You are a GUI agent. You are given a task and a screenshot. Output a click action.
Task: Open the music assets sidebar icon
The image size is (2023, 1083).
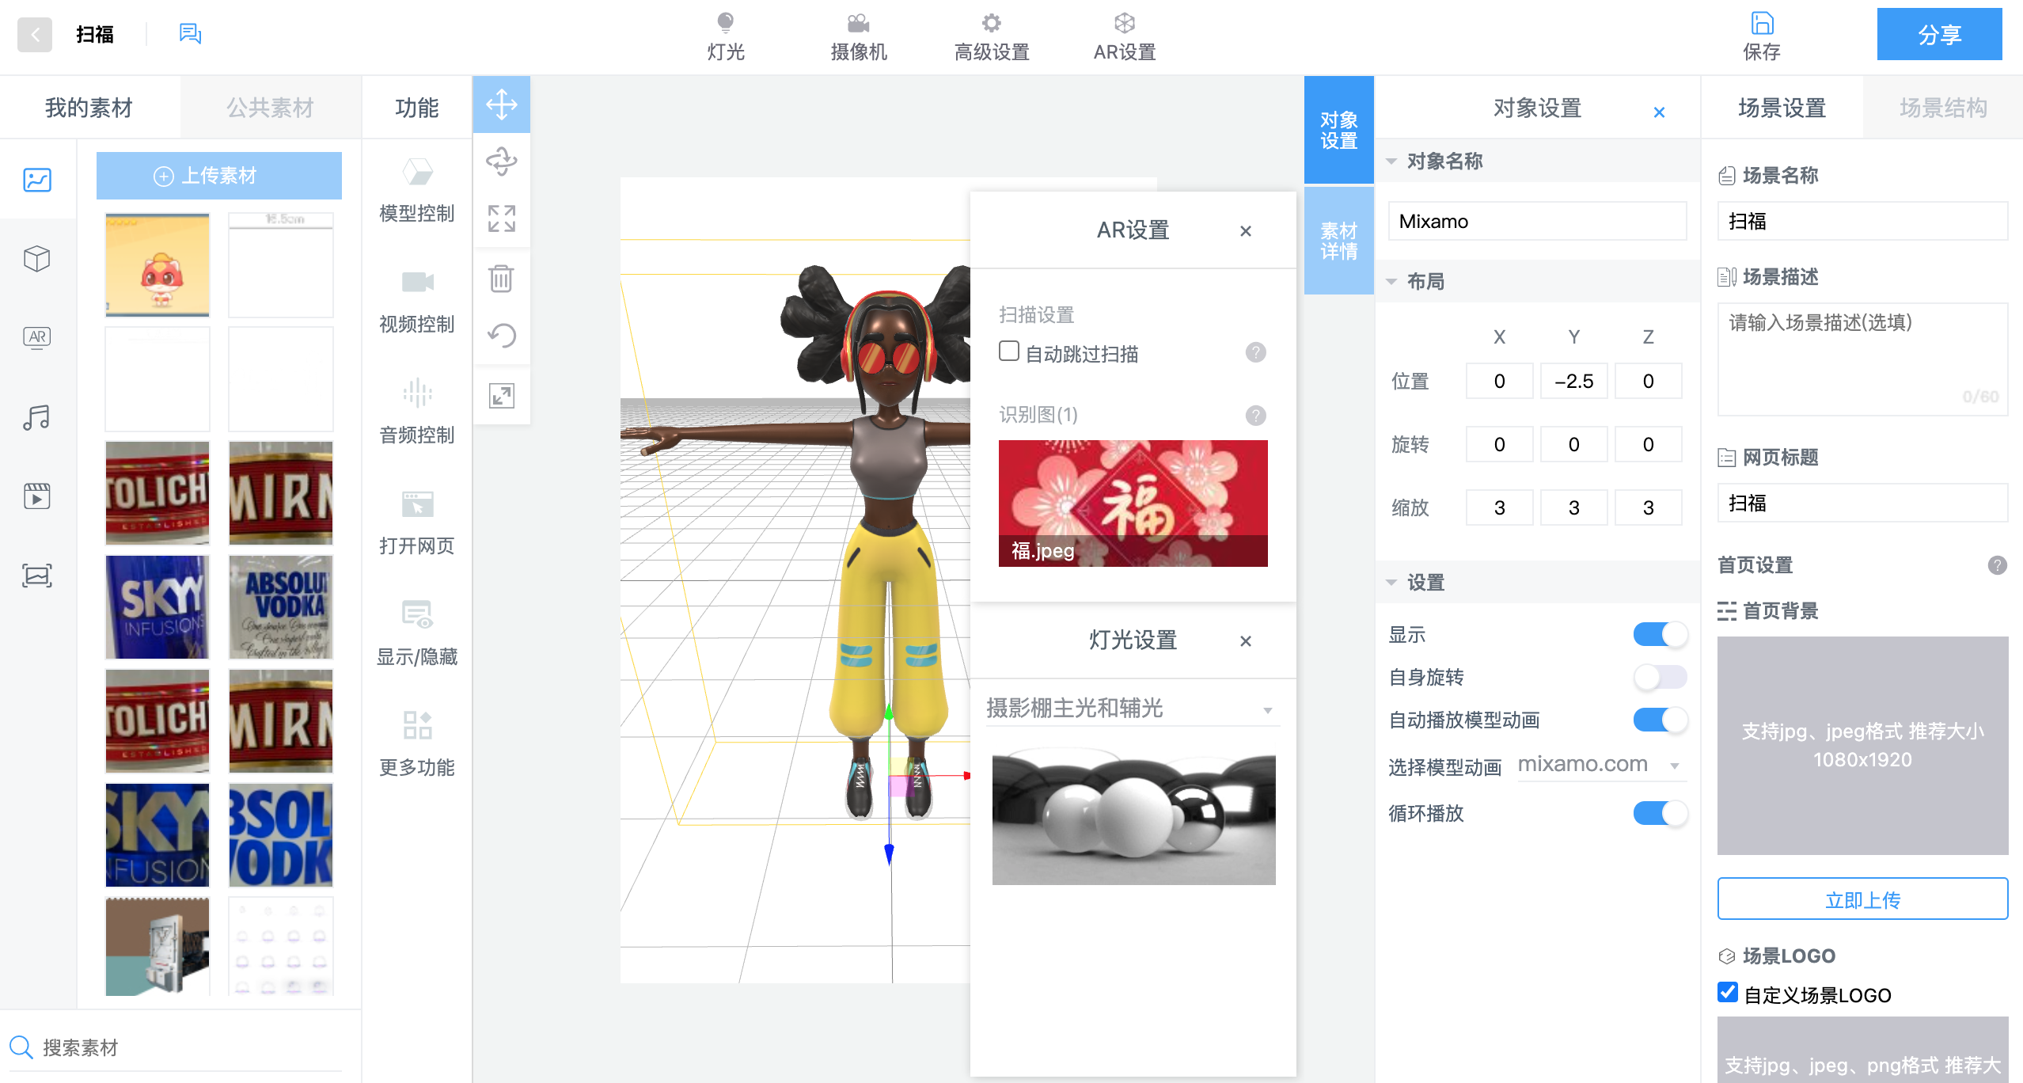point(37,417)
